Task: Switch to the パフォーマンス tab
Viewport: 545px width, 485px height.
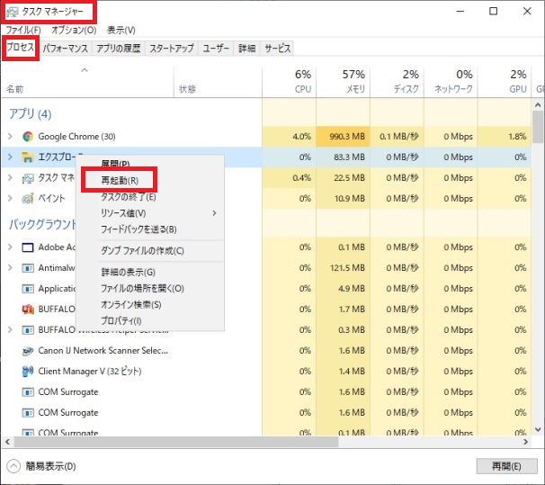Action: [66, 49]
